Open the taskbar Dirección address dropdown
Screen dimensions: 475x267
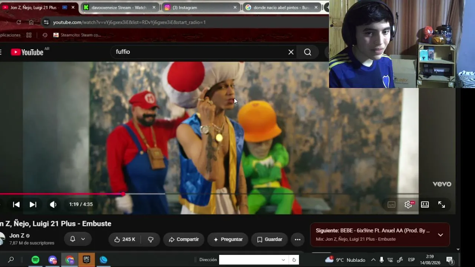pyautogui.click(x=283, y=260)
